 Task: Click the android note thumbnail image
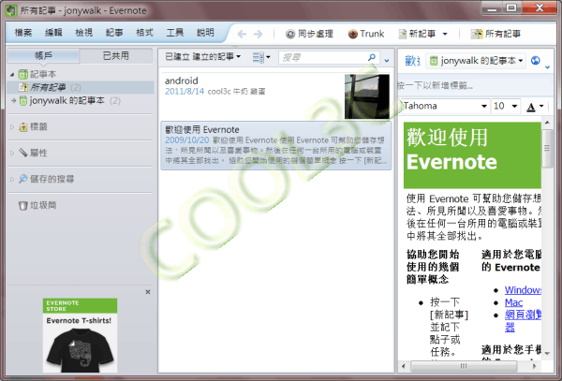coord(367,96)
